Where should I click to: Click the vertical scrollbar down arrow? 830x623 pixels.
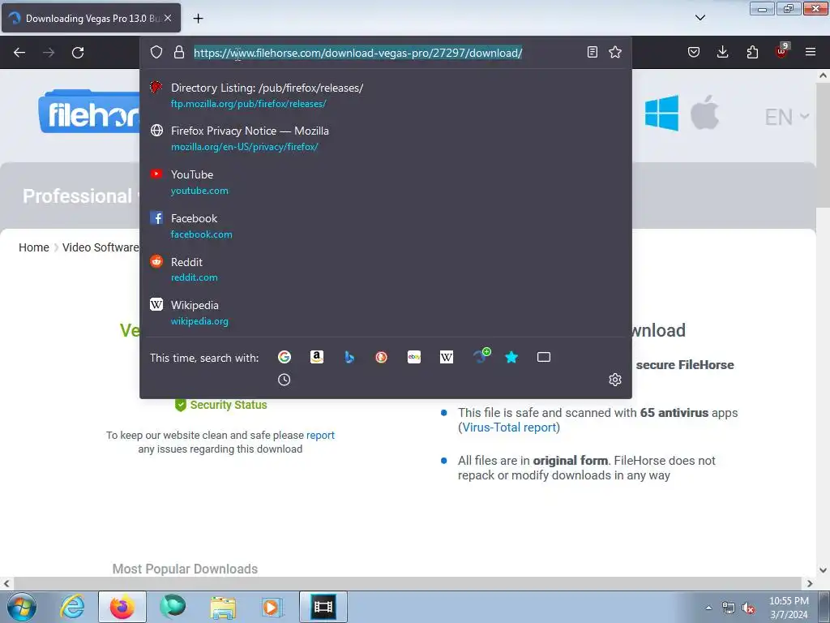click(x=823, y=570)
